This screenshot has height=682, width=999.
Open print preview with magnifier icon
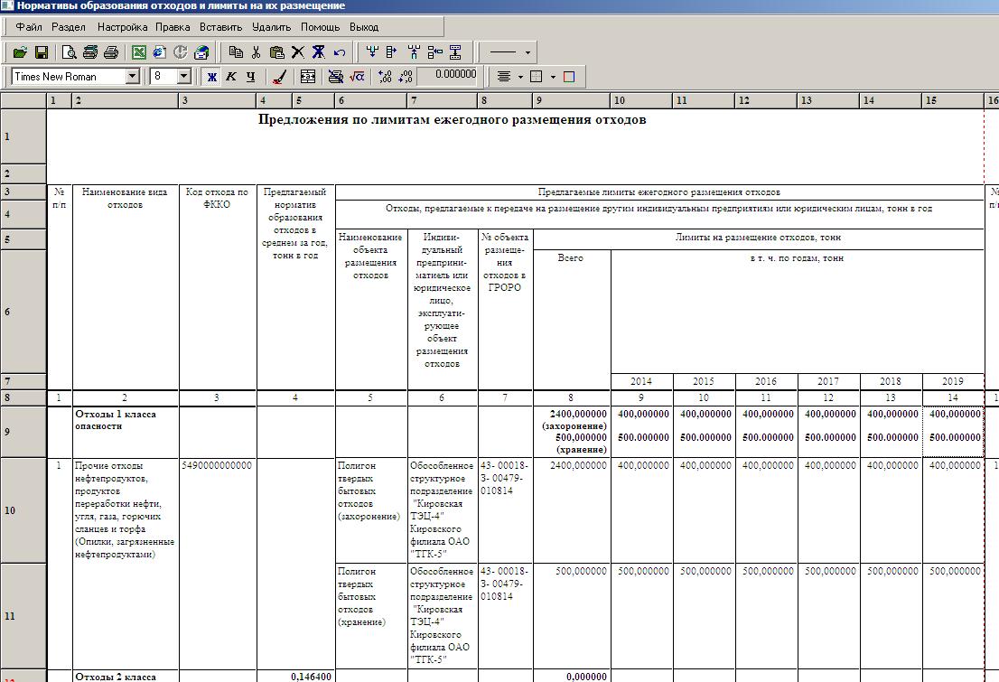70,52
